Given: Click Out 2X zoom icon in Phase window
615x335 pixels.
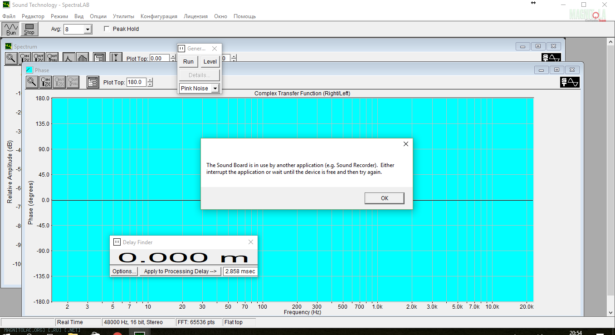Looking at the screenshot, I should coord(59,82).
